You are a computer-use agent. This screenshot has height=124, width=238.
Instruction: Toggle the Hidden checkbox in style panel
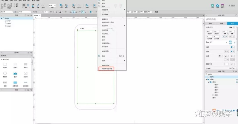[234, 28]
